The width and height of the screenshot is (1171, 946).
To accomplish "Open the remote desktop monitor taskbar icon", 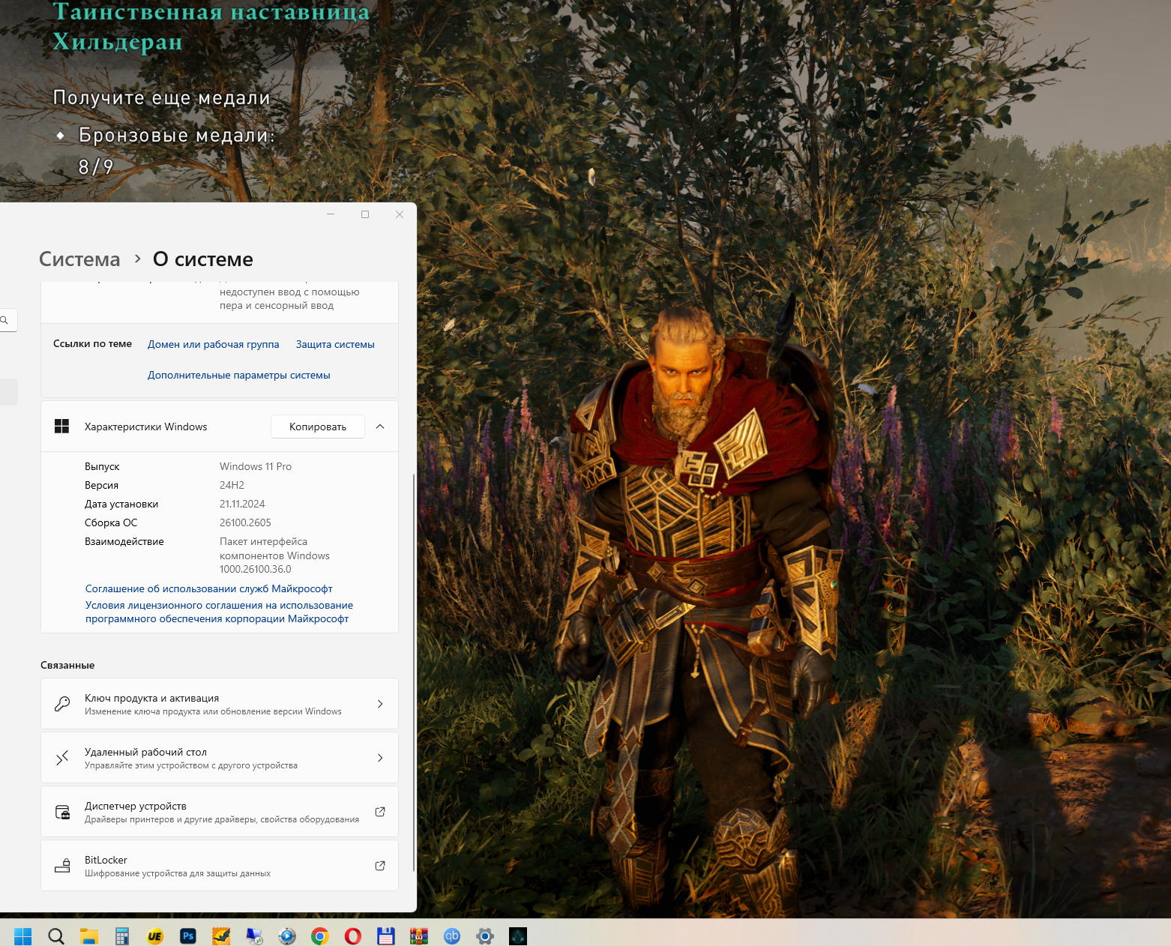I will pyautogui.click(x=254, y=936).
